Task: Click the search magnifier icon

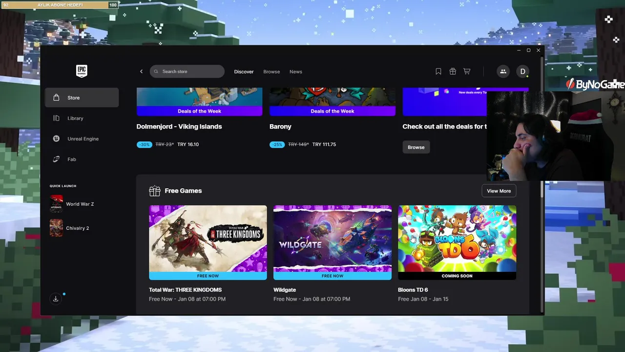Action: point(156,71)
